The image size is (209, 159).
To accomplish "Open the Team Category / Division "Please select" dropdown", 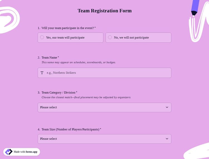I will coord(104,107).
